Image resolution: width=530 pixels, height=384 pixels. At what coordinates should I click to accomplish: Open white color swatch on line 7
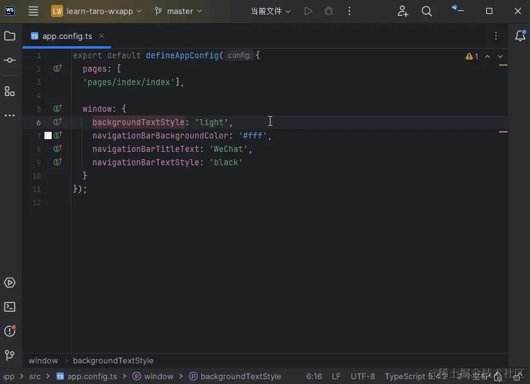[x=48, y=135]
